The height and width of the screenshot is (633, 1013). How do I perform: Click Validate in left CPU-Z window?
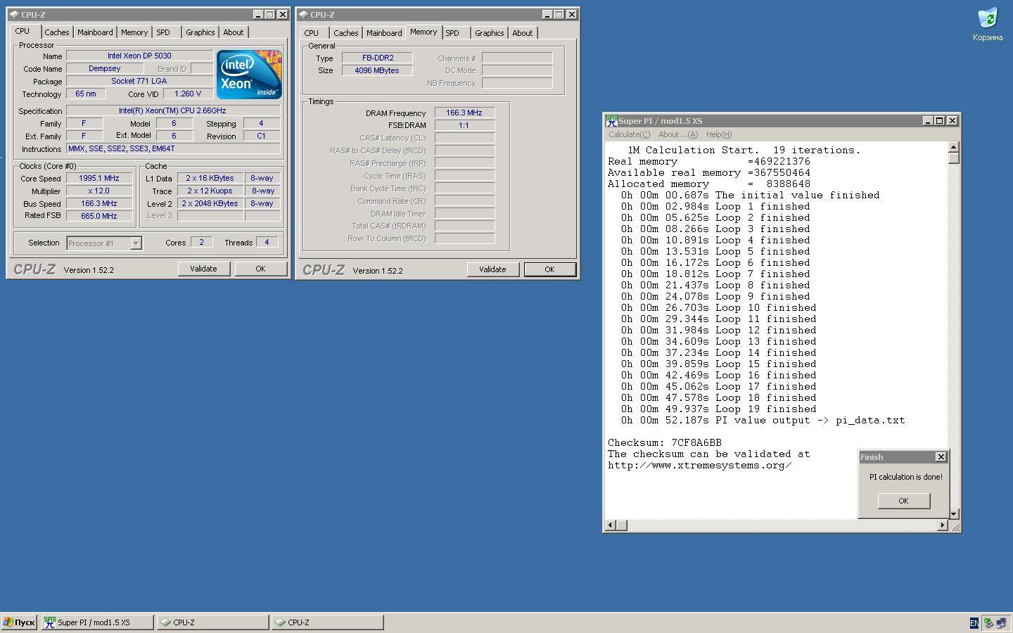[204, 269]
